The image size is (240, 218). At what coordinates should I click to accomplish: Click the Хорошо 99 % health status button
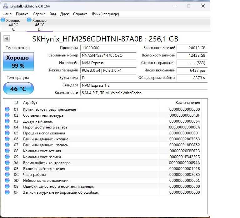[x=18, y=61]
